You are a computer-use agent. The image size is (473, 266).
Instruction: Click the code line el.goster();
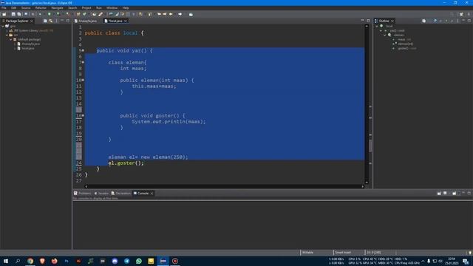(126, 163)
